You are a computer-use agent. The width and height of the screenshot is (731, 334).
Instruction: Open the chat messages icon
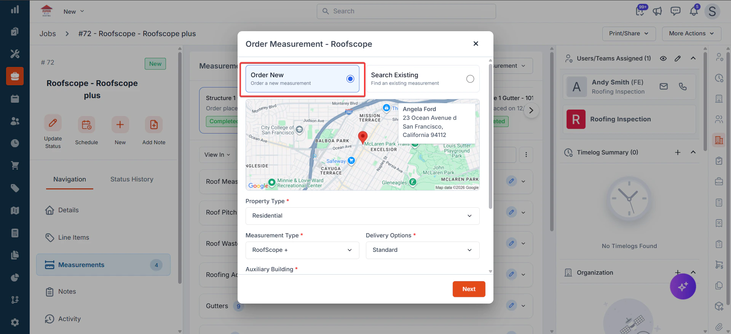click(x=675, y=11)
